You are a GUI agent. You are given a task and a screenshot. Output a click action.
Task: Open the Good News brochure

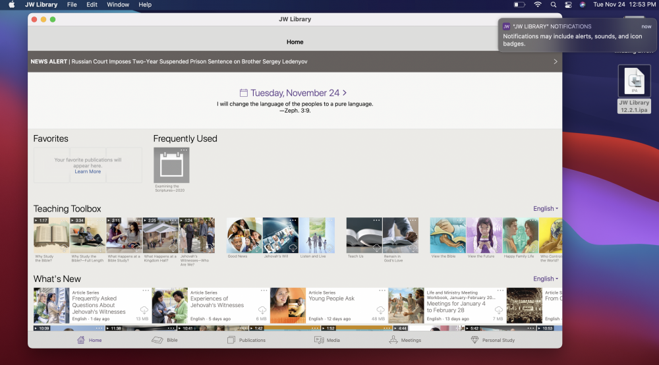tap(244, 235)
